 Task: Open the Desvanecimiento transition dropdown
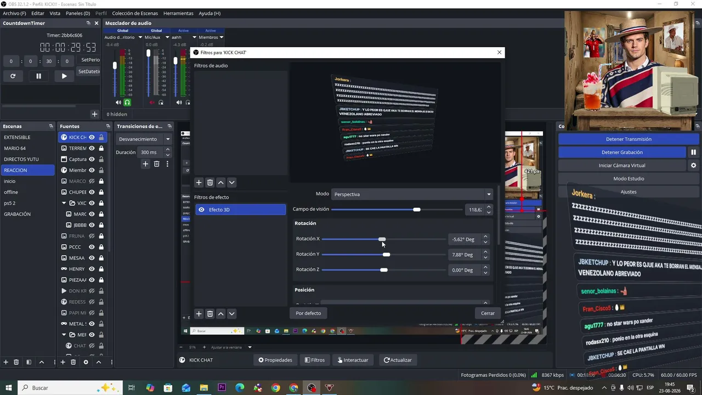[145, 139]
